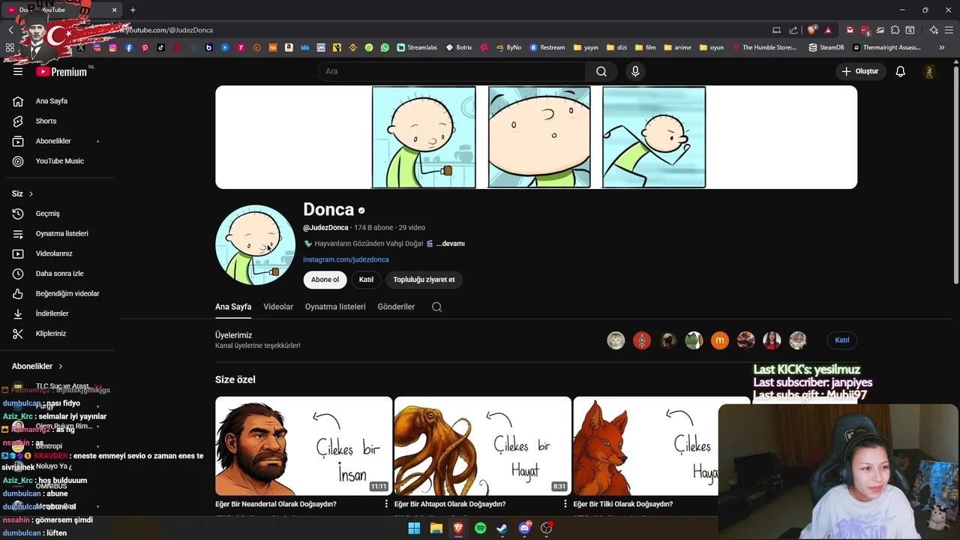Open the dizi bookmarks folder
Screen dimensions: 960x540
pyautogui.click(x=616, y=47)
